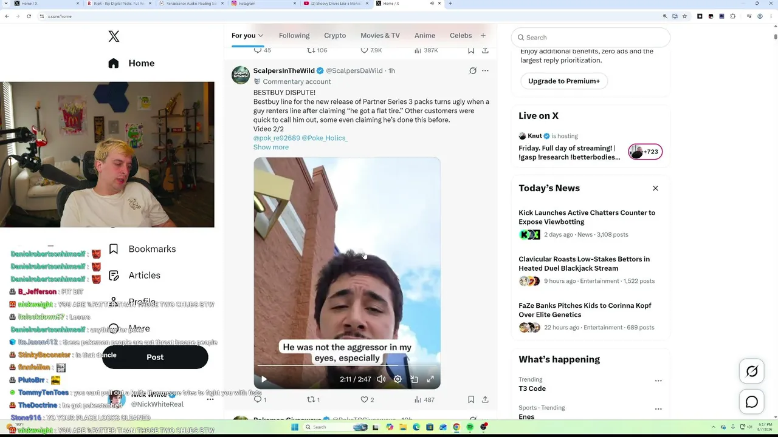
Task: Click the Grok icon on ScalpersInTheWild post
Action: (473, 71)
